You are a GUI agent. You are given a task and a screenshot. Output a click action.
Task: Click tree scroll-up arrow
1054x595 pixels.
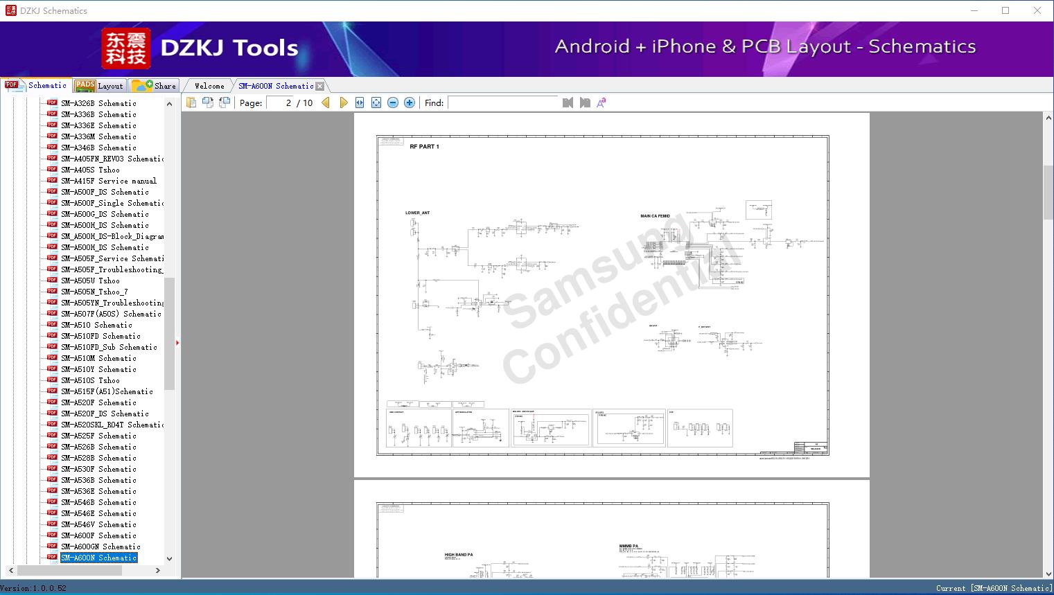click(x=169, y=104)
